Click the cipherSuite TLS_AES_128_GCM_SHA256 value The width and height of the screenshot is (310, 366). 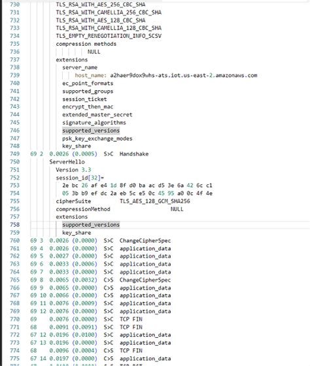[155, 201]
